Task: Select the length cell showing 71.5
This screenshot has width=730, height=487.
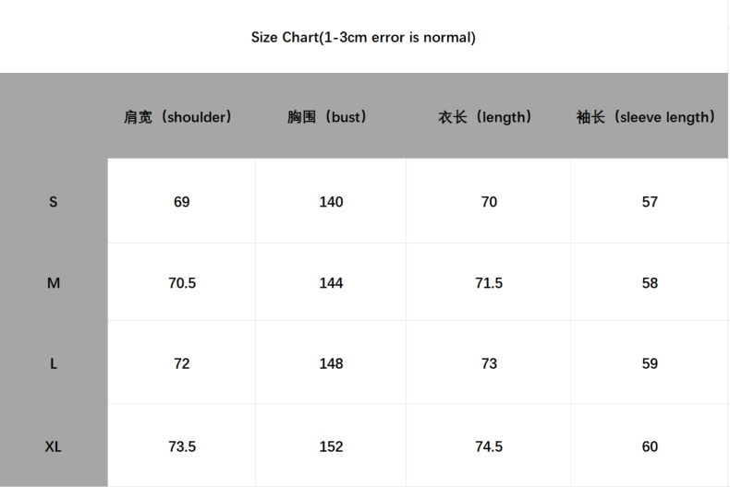Action: (x=489, y=282)
